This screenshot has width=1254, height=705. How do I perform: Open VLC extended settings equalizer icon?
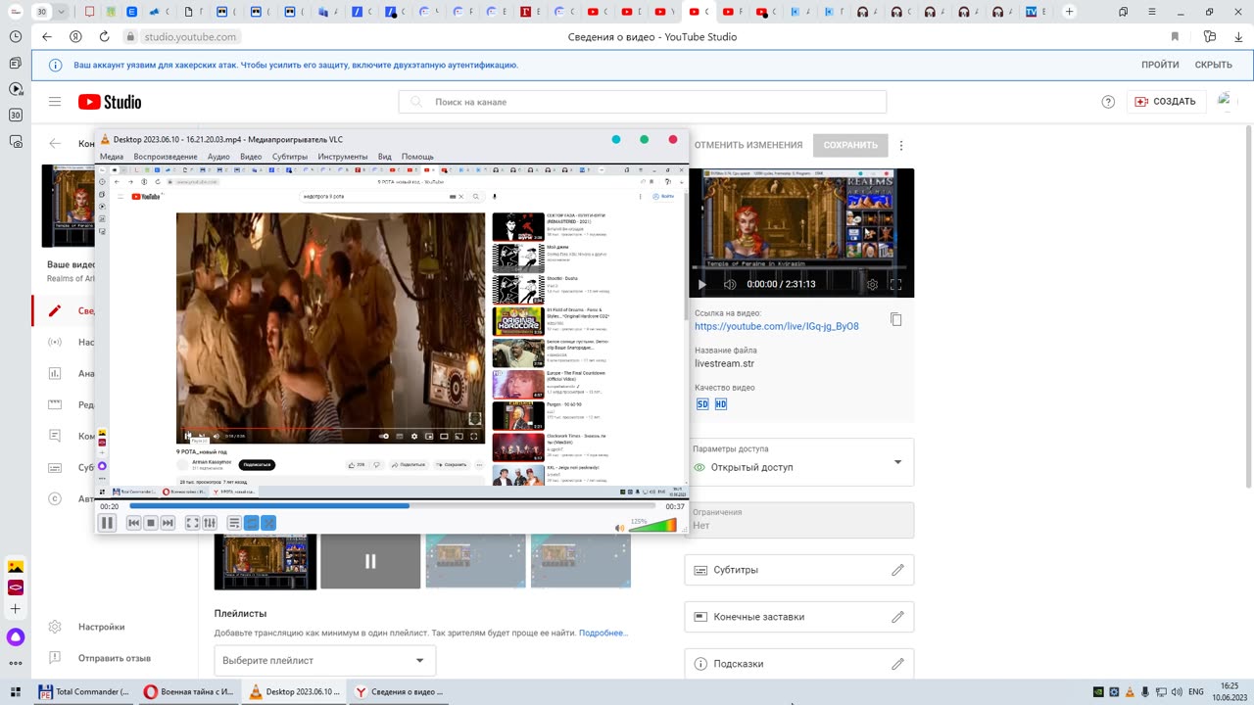pos(209,523)
